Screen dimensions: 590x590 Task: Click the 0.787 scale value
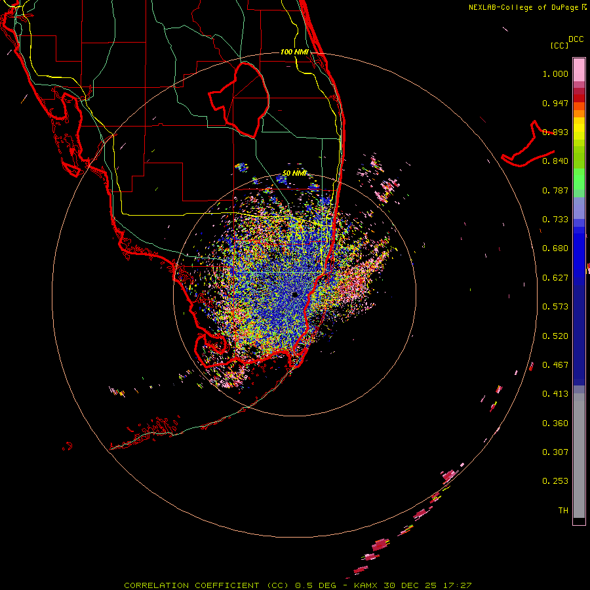click(555, 190)
